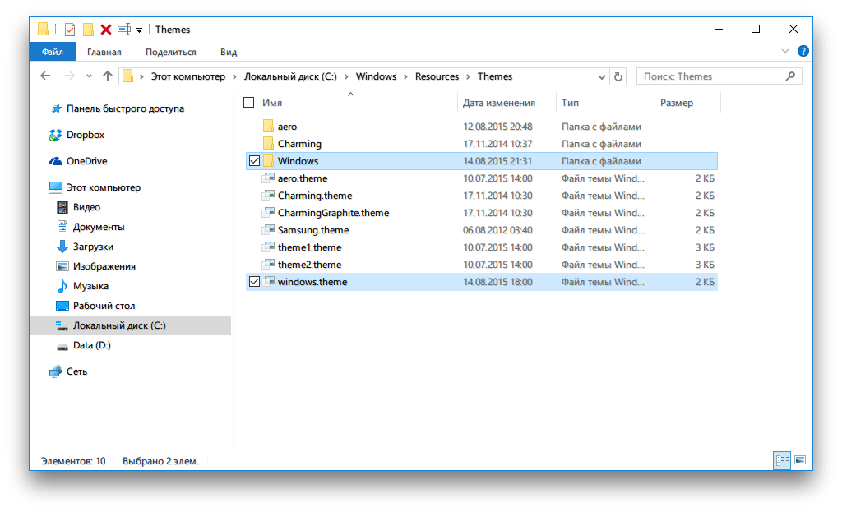The width and height of the screenshot is (842, 512).
Task: Open the quick access toolbar customize dropdown
Action: [x=140, y=30]
